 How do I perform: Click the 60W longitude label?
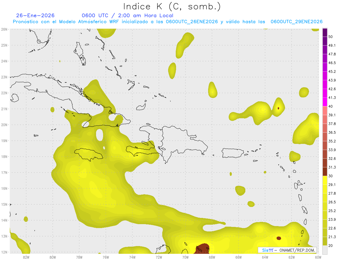tap(318, 257)
